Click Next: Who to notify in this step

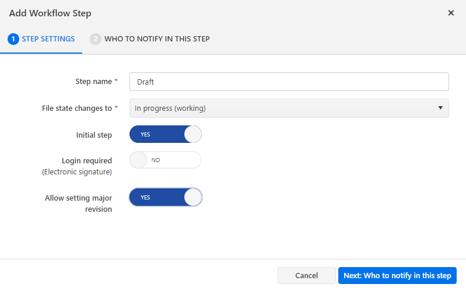[397, 276]
